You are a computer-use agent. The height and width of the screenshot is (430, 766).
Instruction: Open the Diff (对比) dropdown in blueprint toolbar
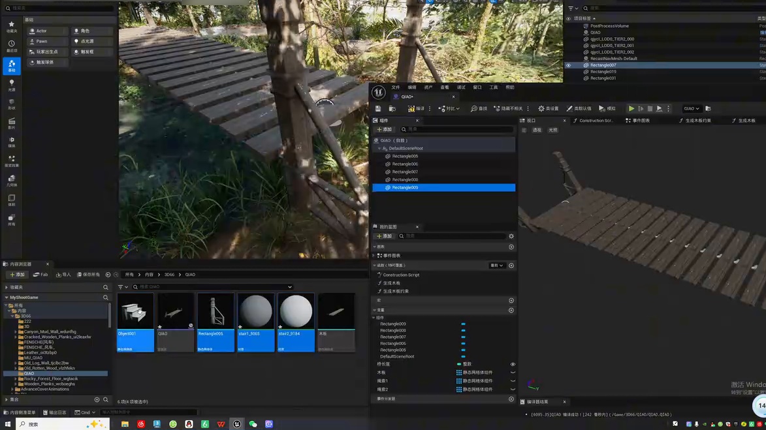click(x=449, y=108)
